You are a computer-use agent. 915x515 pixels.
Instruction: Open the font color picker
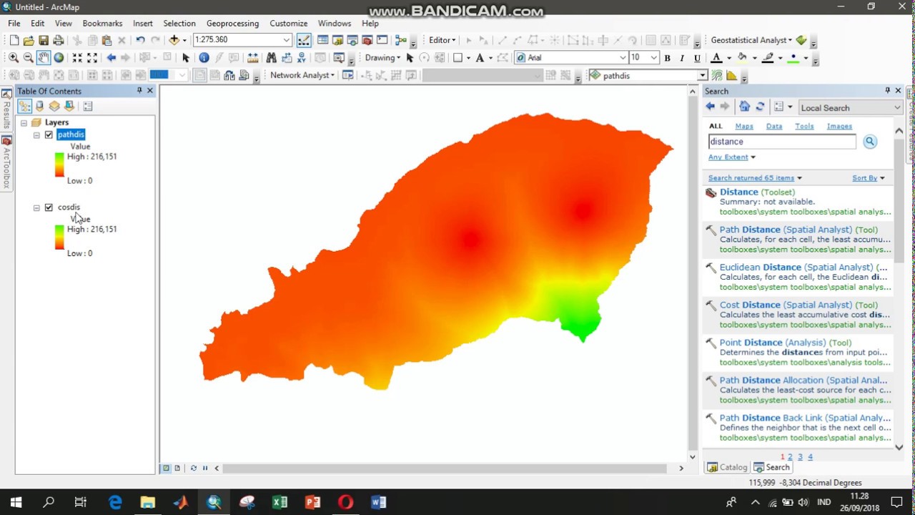click(716, 58)
